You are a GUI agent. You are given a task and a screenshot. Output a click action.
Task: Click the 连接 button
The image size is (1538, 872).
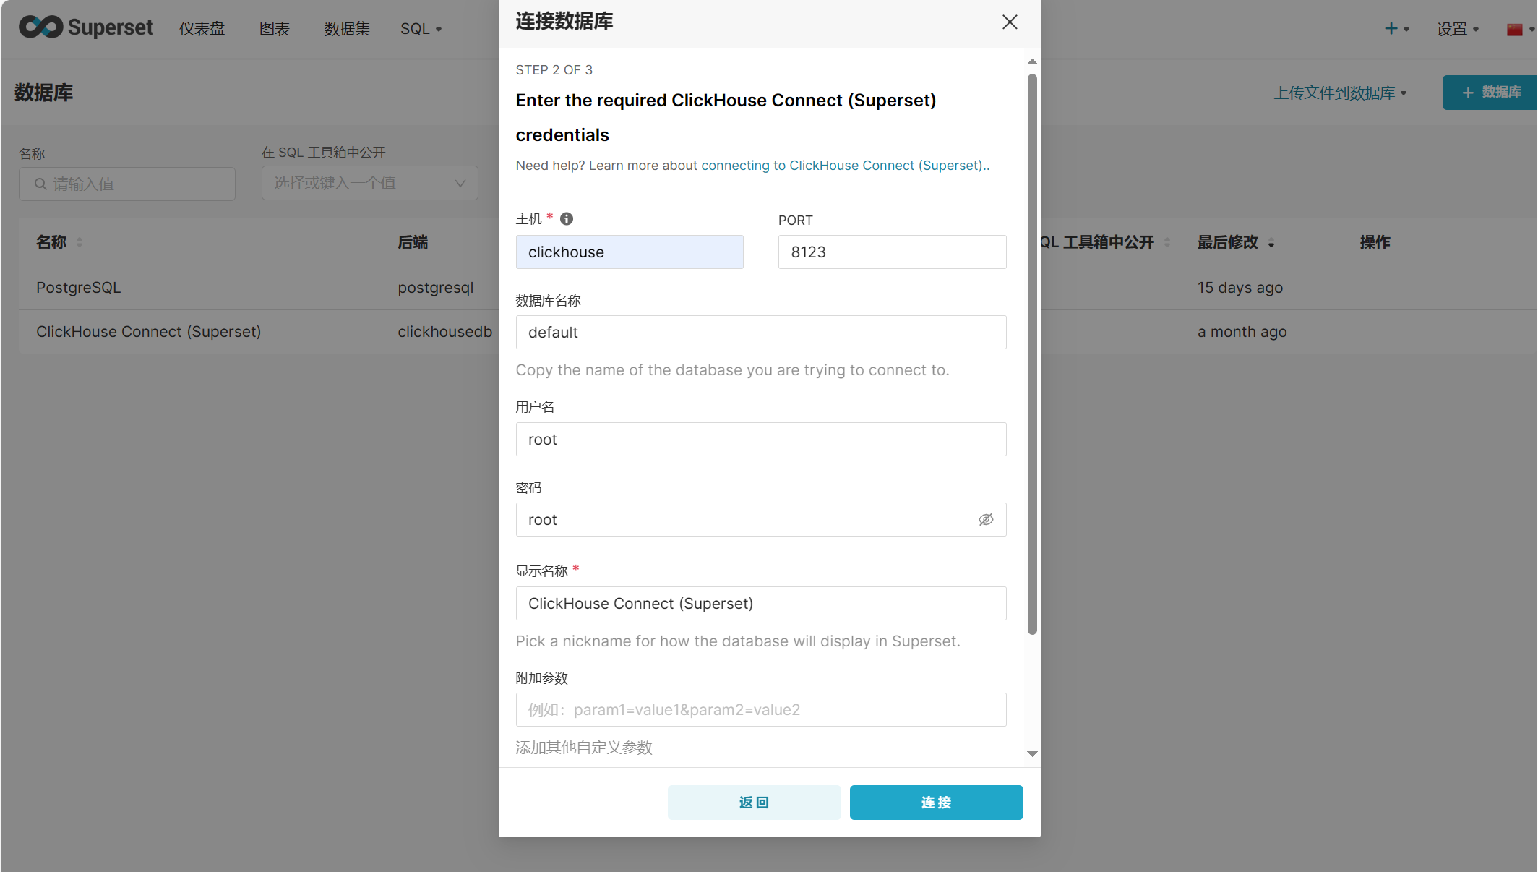pyautogui.click(x=936, y=802)
